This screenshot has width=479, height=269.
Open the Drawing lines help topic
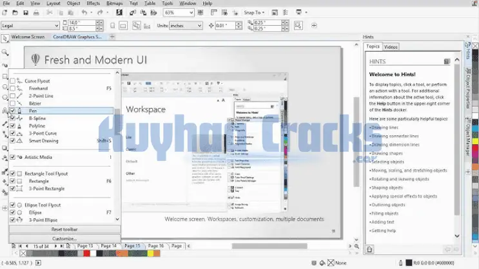click(x=386, y=127)
